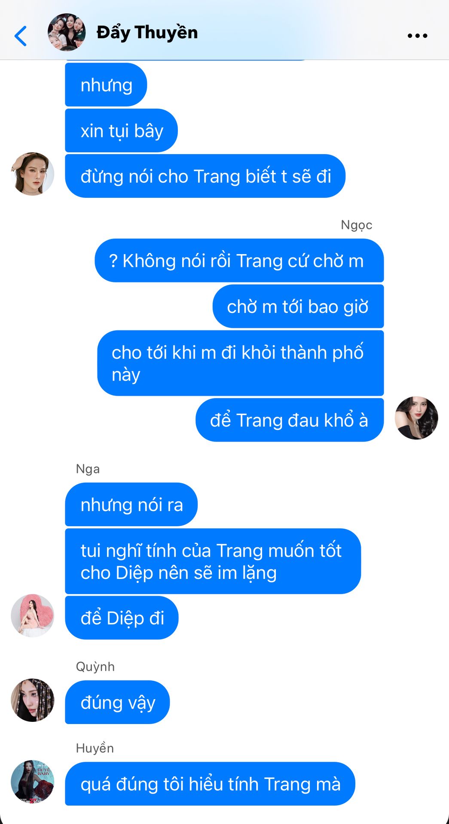Select the 'chờ m tới bao giờ' bubble
The height and width of the screenshot is (824, 449).
pyautogui.click(x=298, y=306)
